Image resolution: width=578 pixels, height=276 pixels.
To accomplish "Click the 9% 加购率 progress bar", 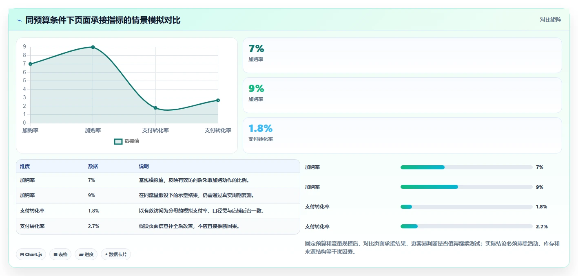I will click(467, 187).
